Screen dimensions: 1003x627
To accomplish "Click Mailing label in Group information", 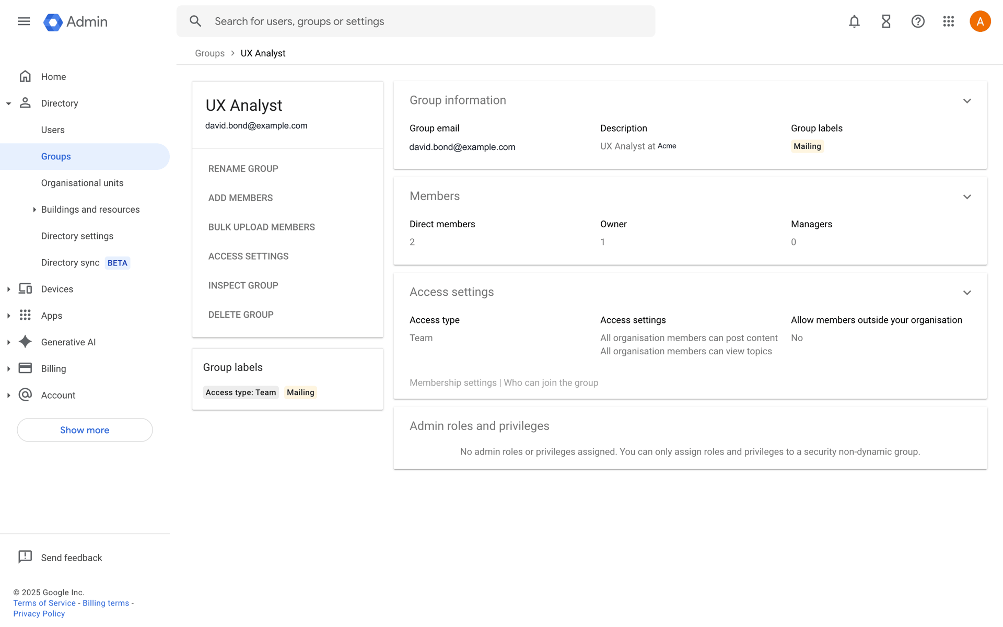I will [807, 146].
